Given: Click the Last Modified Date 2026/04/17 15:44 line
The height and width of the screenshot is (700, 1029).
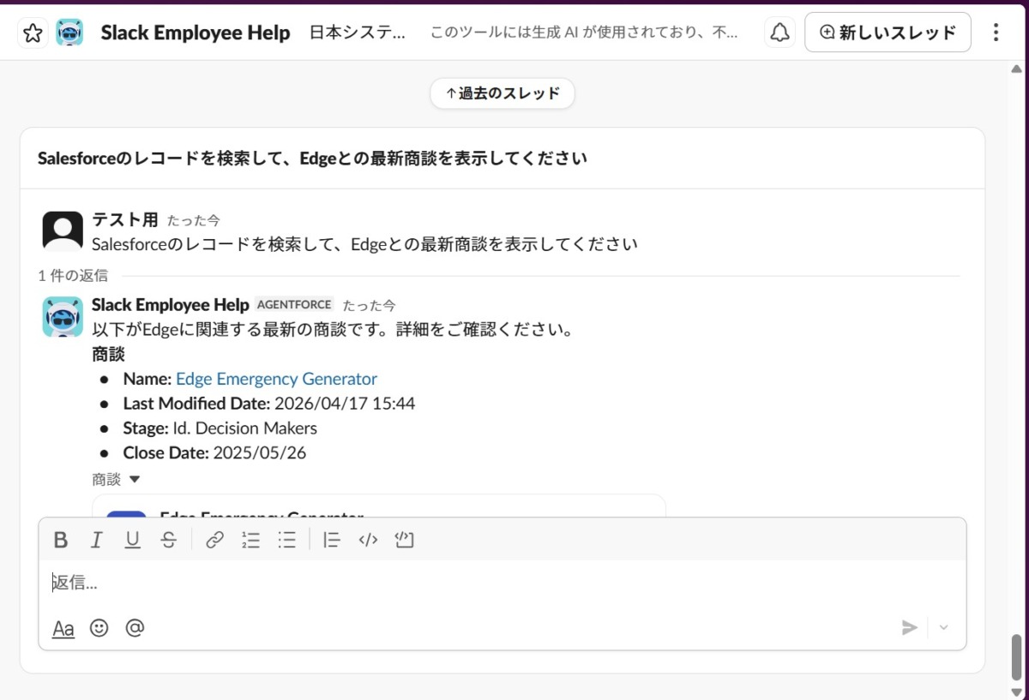Looking at the screenshot, I should pos(269,404).
